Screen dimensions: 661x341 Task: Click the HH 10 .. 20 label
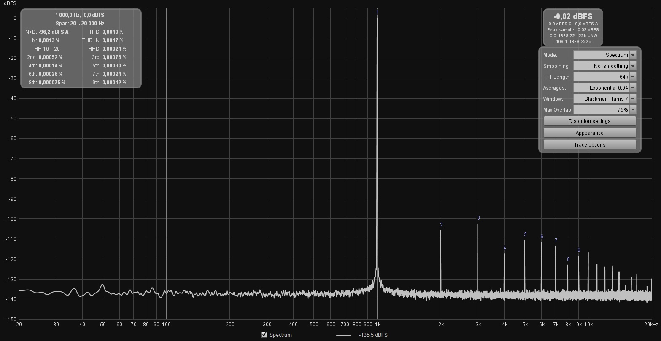[47, 49]
